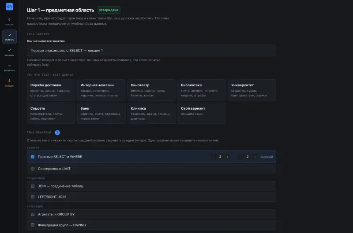Click the 'АГРЕГАЦИЯ' group label
The width and height of the screenshot is (353, 233).
pyautogui.click(x=35, y=206)
